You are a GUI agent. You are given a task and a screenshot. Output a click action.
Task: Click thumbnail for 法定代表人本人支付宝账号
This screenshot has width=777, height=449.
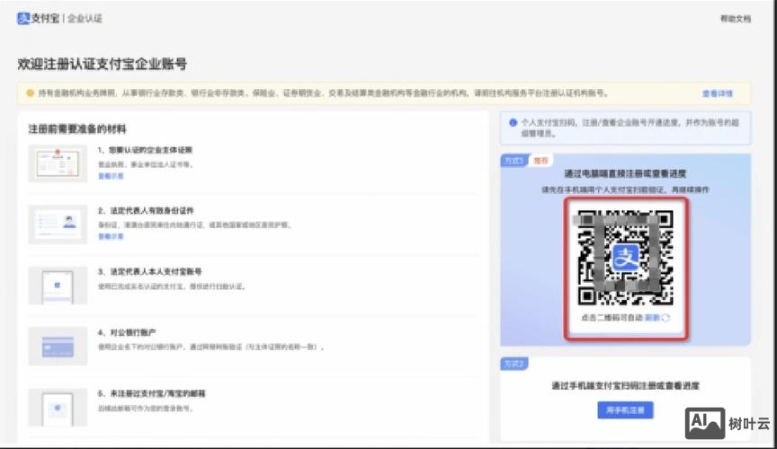pyautogui.click(x=58, y=286)
